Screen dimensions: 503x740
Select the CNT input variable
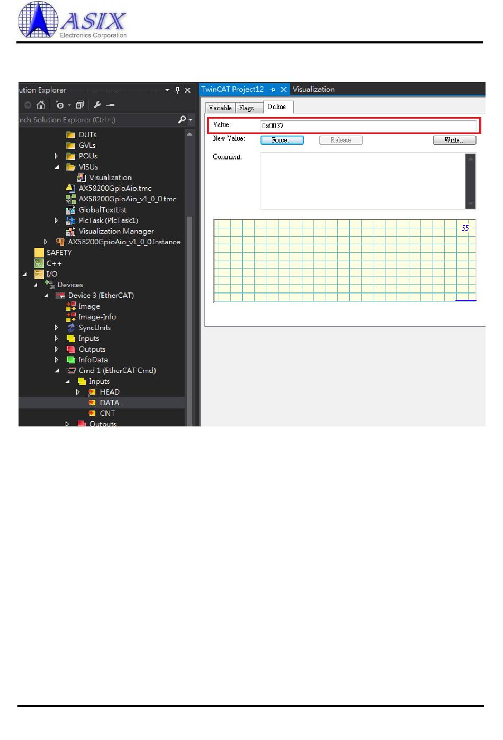click(x=107, y=413)
